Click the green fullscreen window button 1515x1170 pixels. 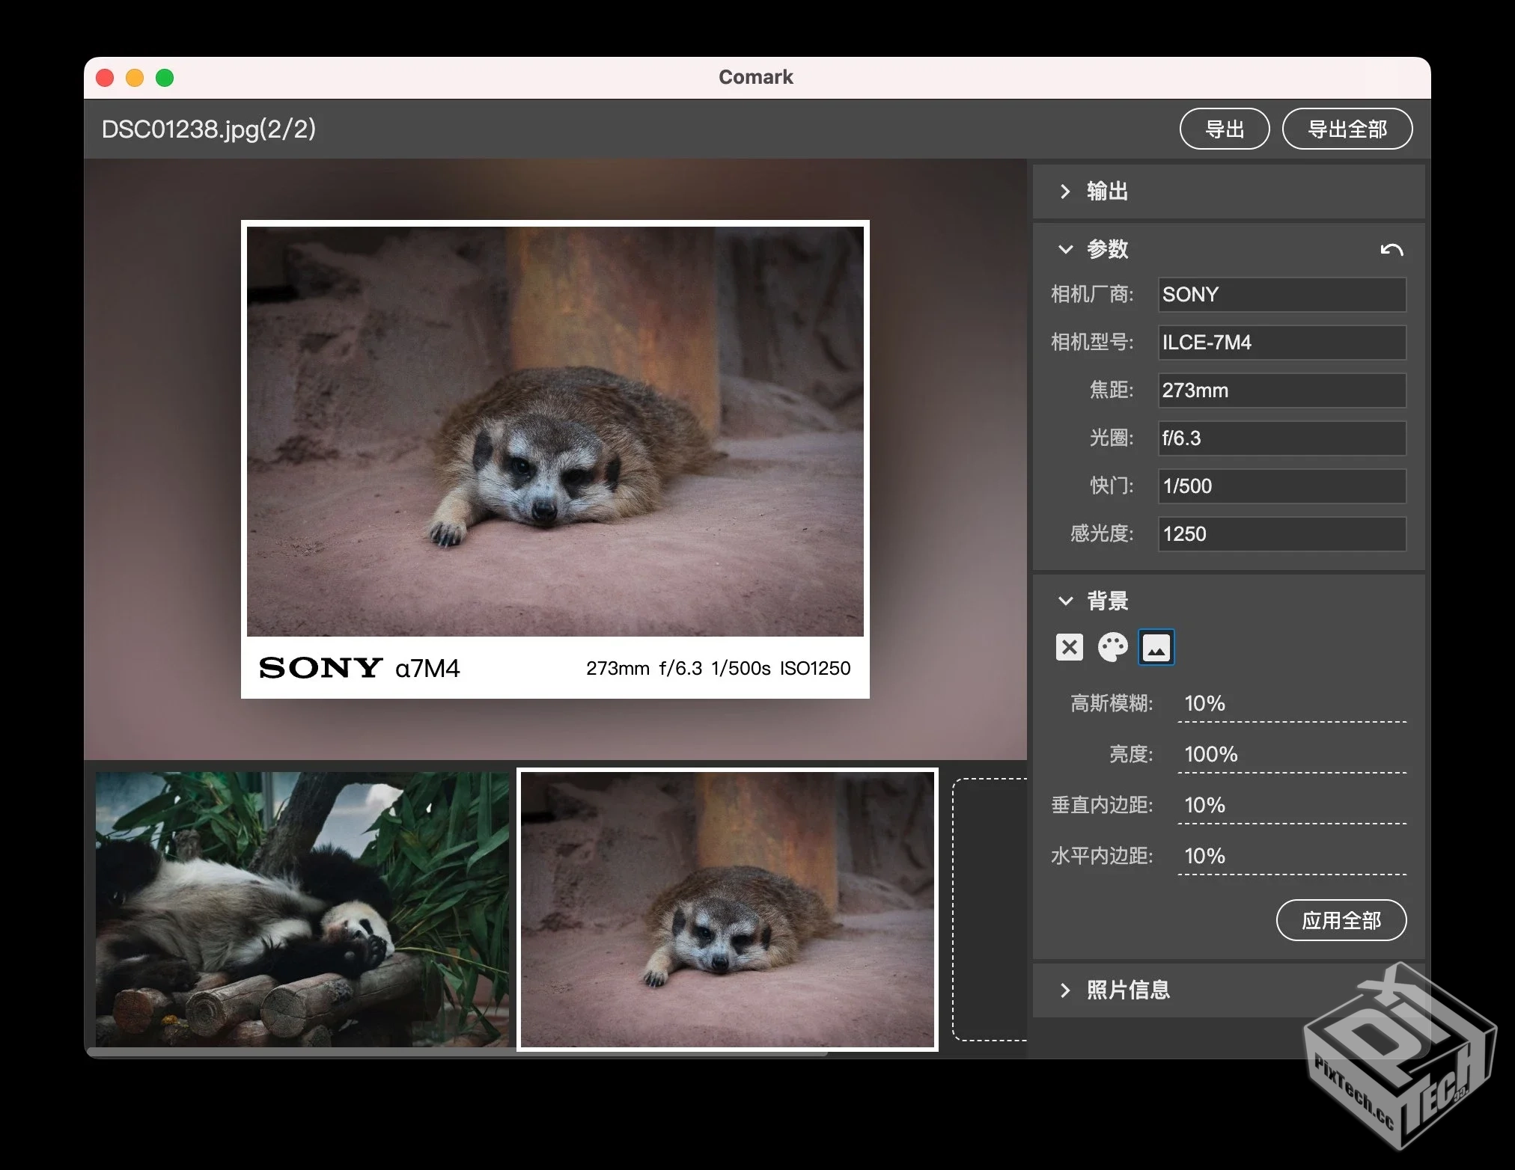tap(165, 78)
